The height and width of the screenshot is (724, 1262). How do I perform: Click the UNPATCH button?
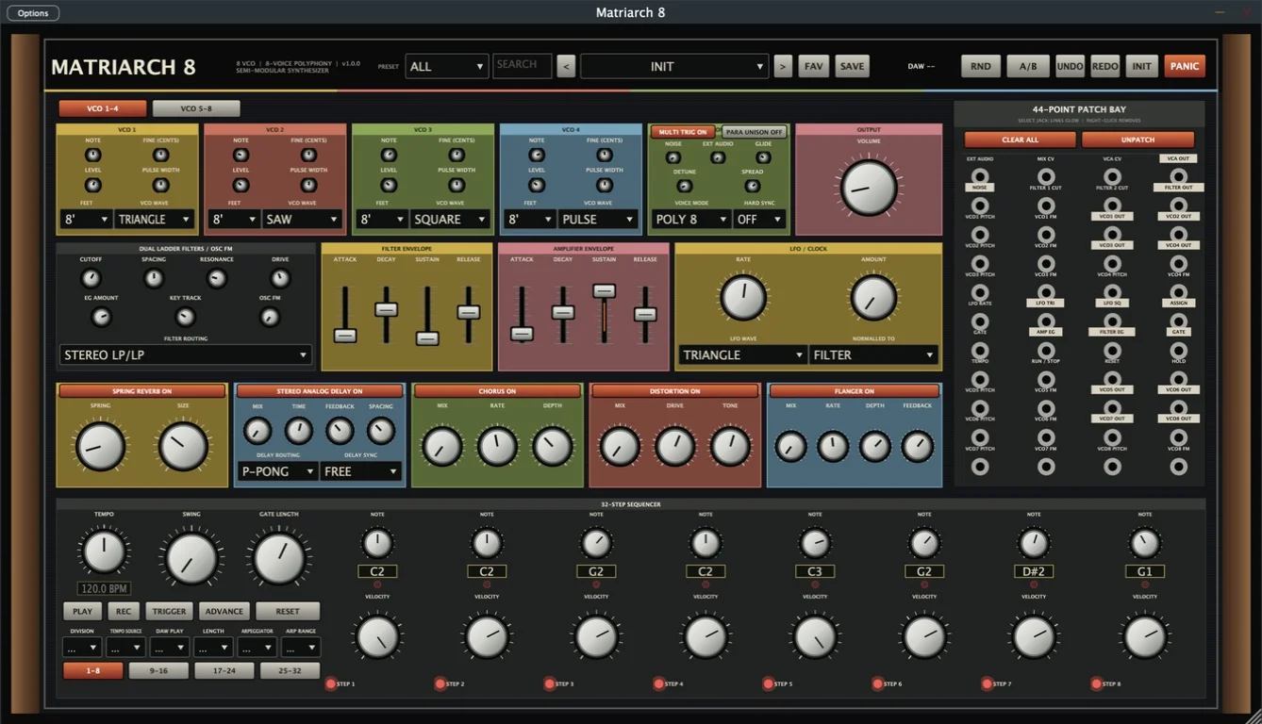point(1137,140)
